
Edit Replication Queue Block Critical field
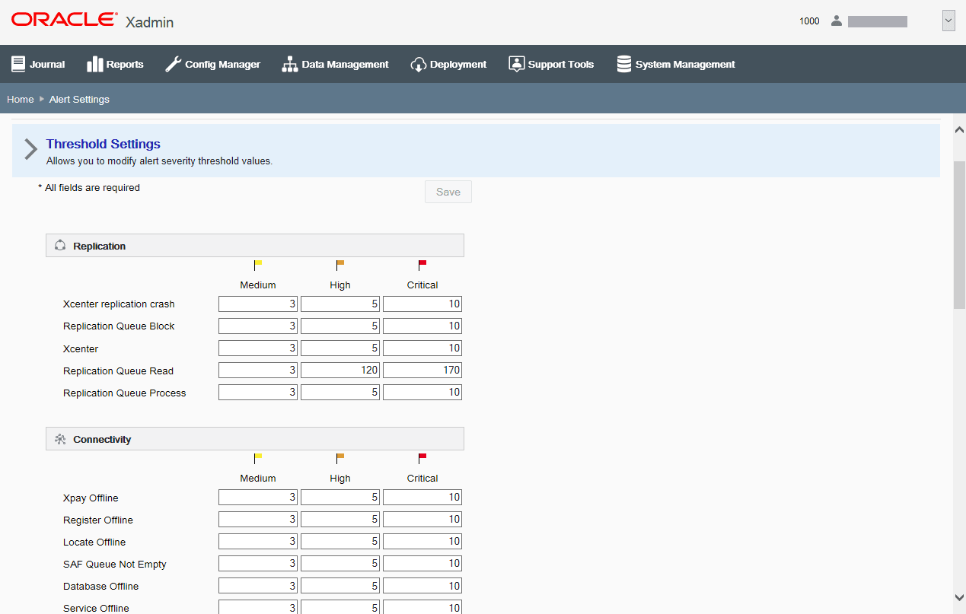[x=422, y=326]
